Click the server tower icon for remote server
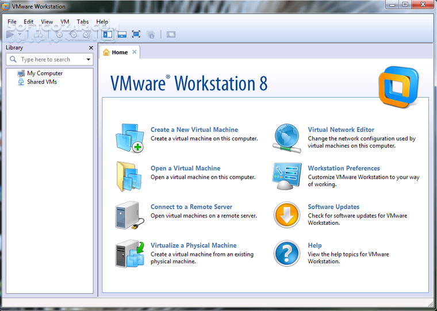437x311 pixels. point(129,215)
